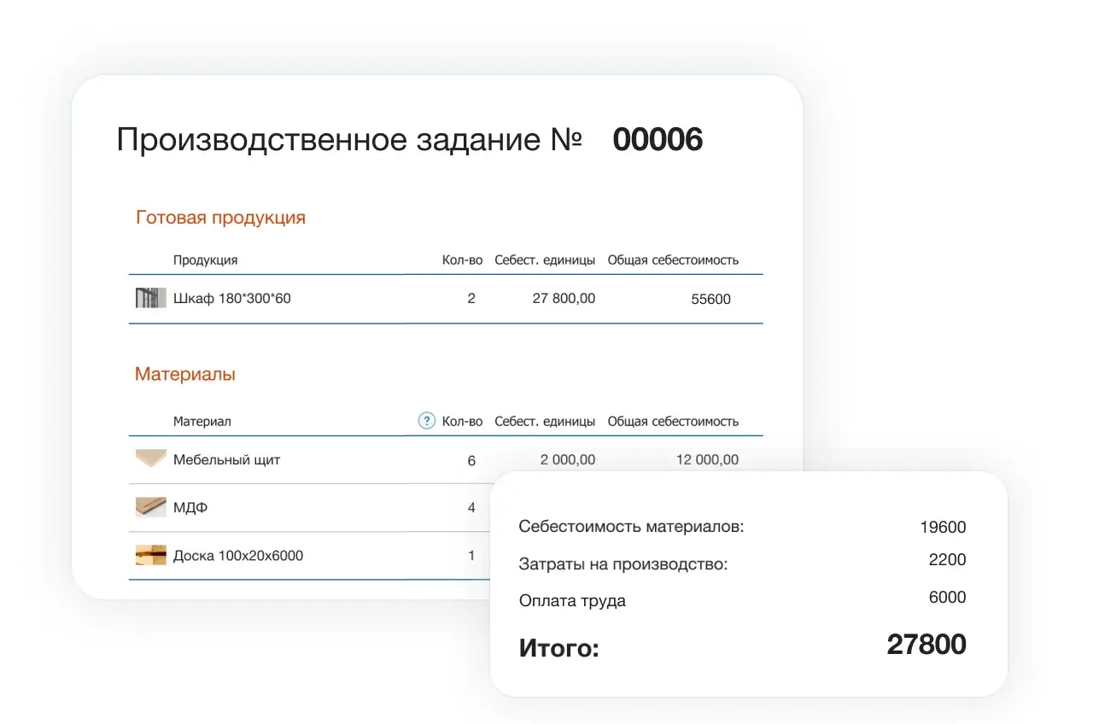Click the grand total value 27800
The height and width of the screenshot is (724, 1093).
coord(926,645)
